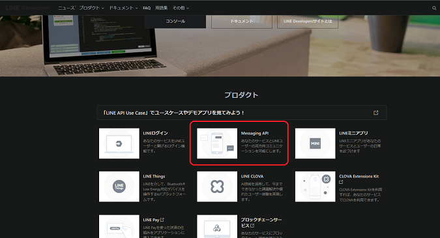
Task: Click the コンソール button
Action: (x=175, y=22)
